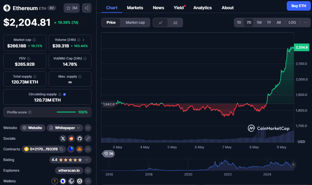The height and width of the screenshot is (185, 312).
Task: Expand more links in the Website row
Action: (x=88, y=128)
